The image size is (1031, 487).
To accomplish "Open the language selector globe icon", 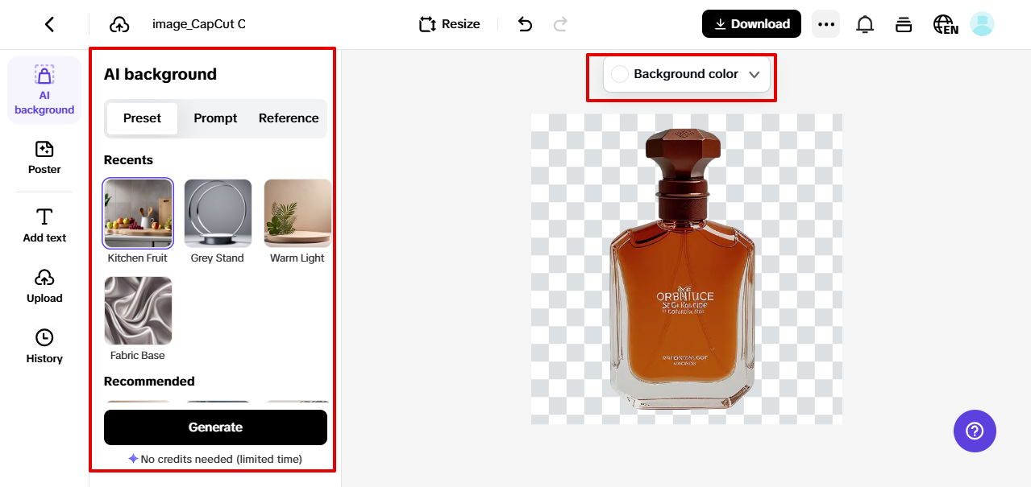I will 944,24.
